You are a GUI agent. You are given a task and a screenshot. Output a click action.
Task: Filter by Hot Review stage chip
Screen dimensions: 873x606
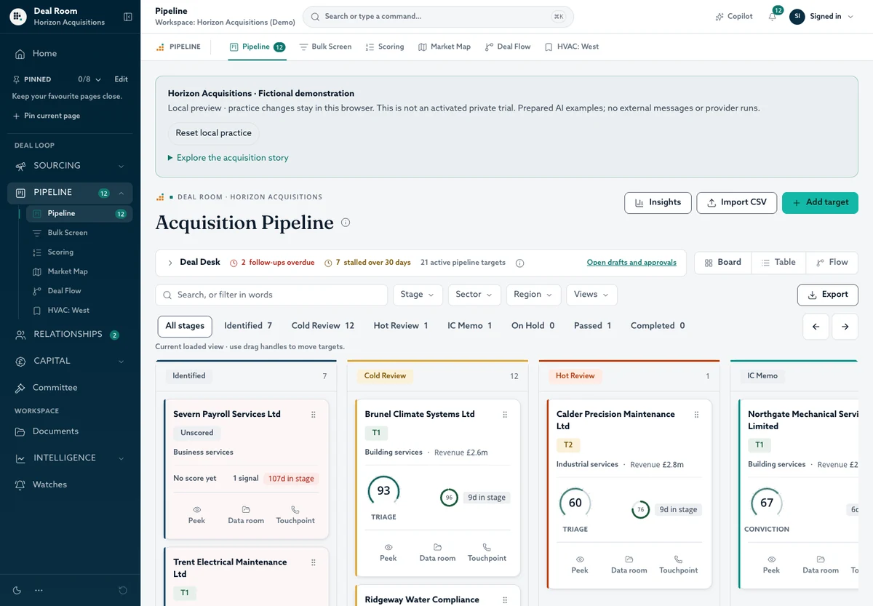[401, 326]
